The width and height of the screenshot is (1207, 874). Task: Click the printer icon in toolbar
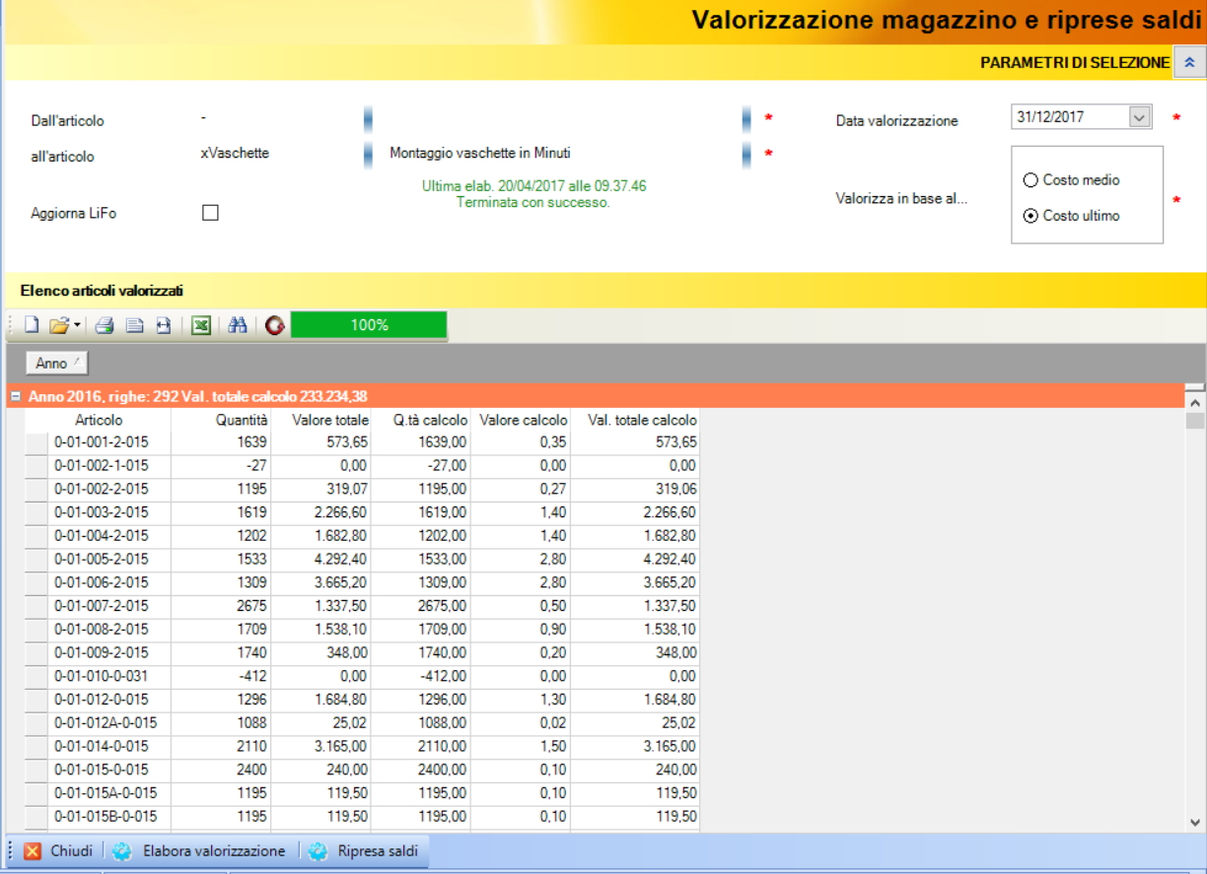coord(105,325)
